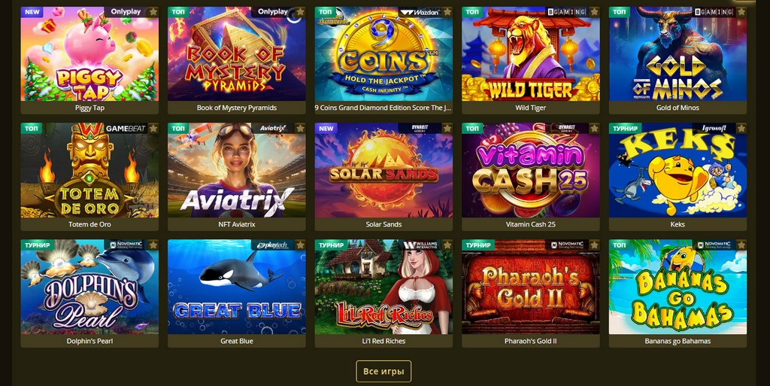Click the Pharaoh's Gold II title label

(530, 341)
